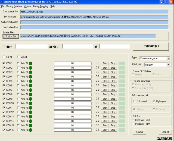This screenshot has width=174, height=141.
Task: Toggle the COM1 port checkbox
Action: tap(4, 63)
